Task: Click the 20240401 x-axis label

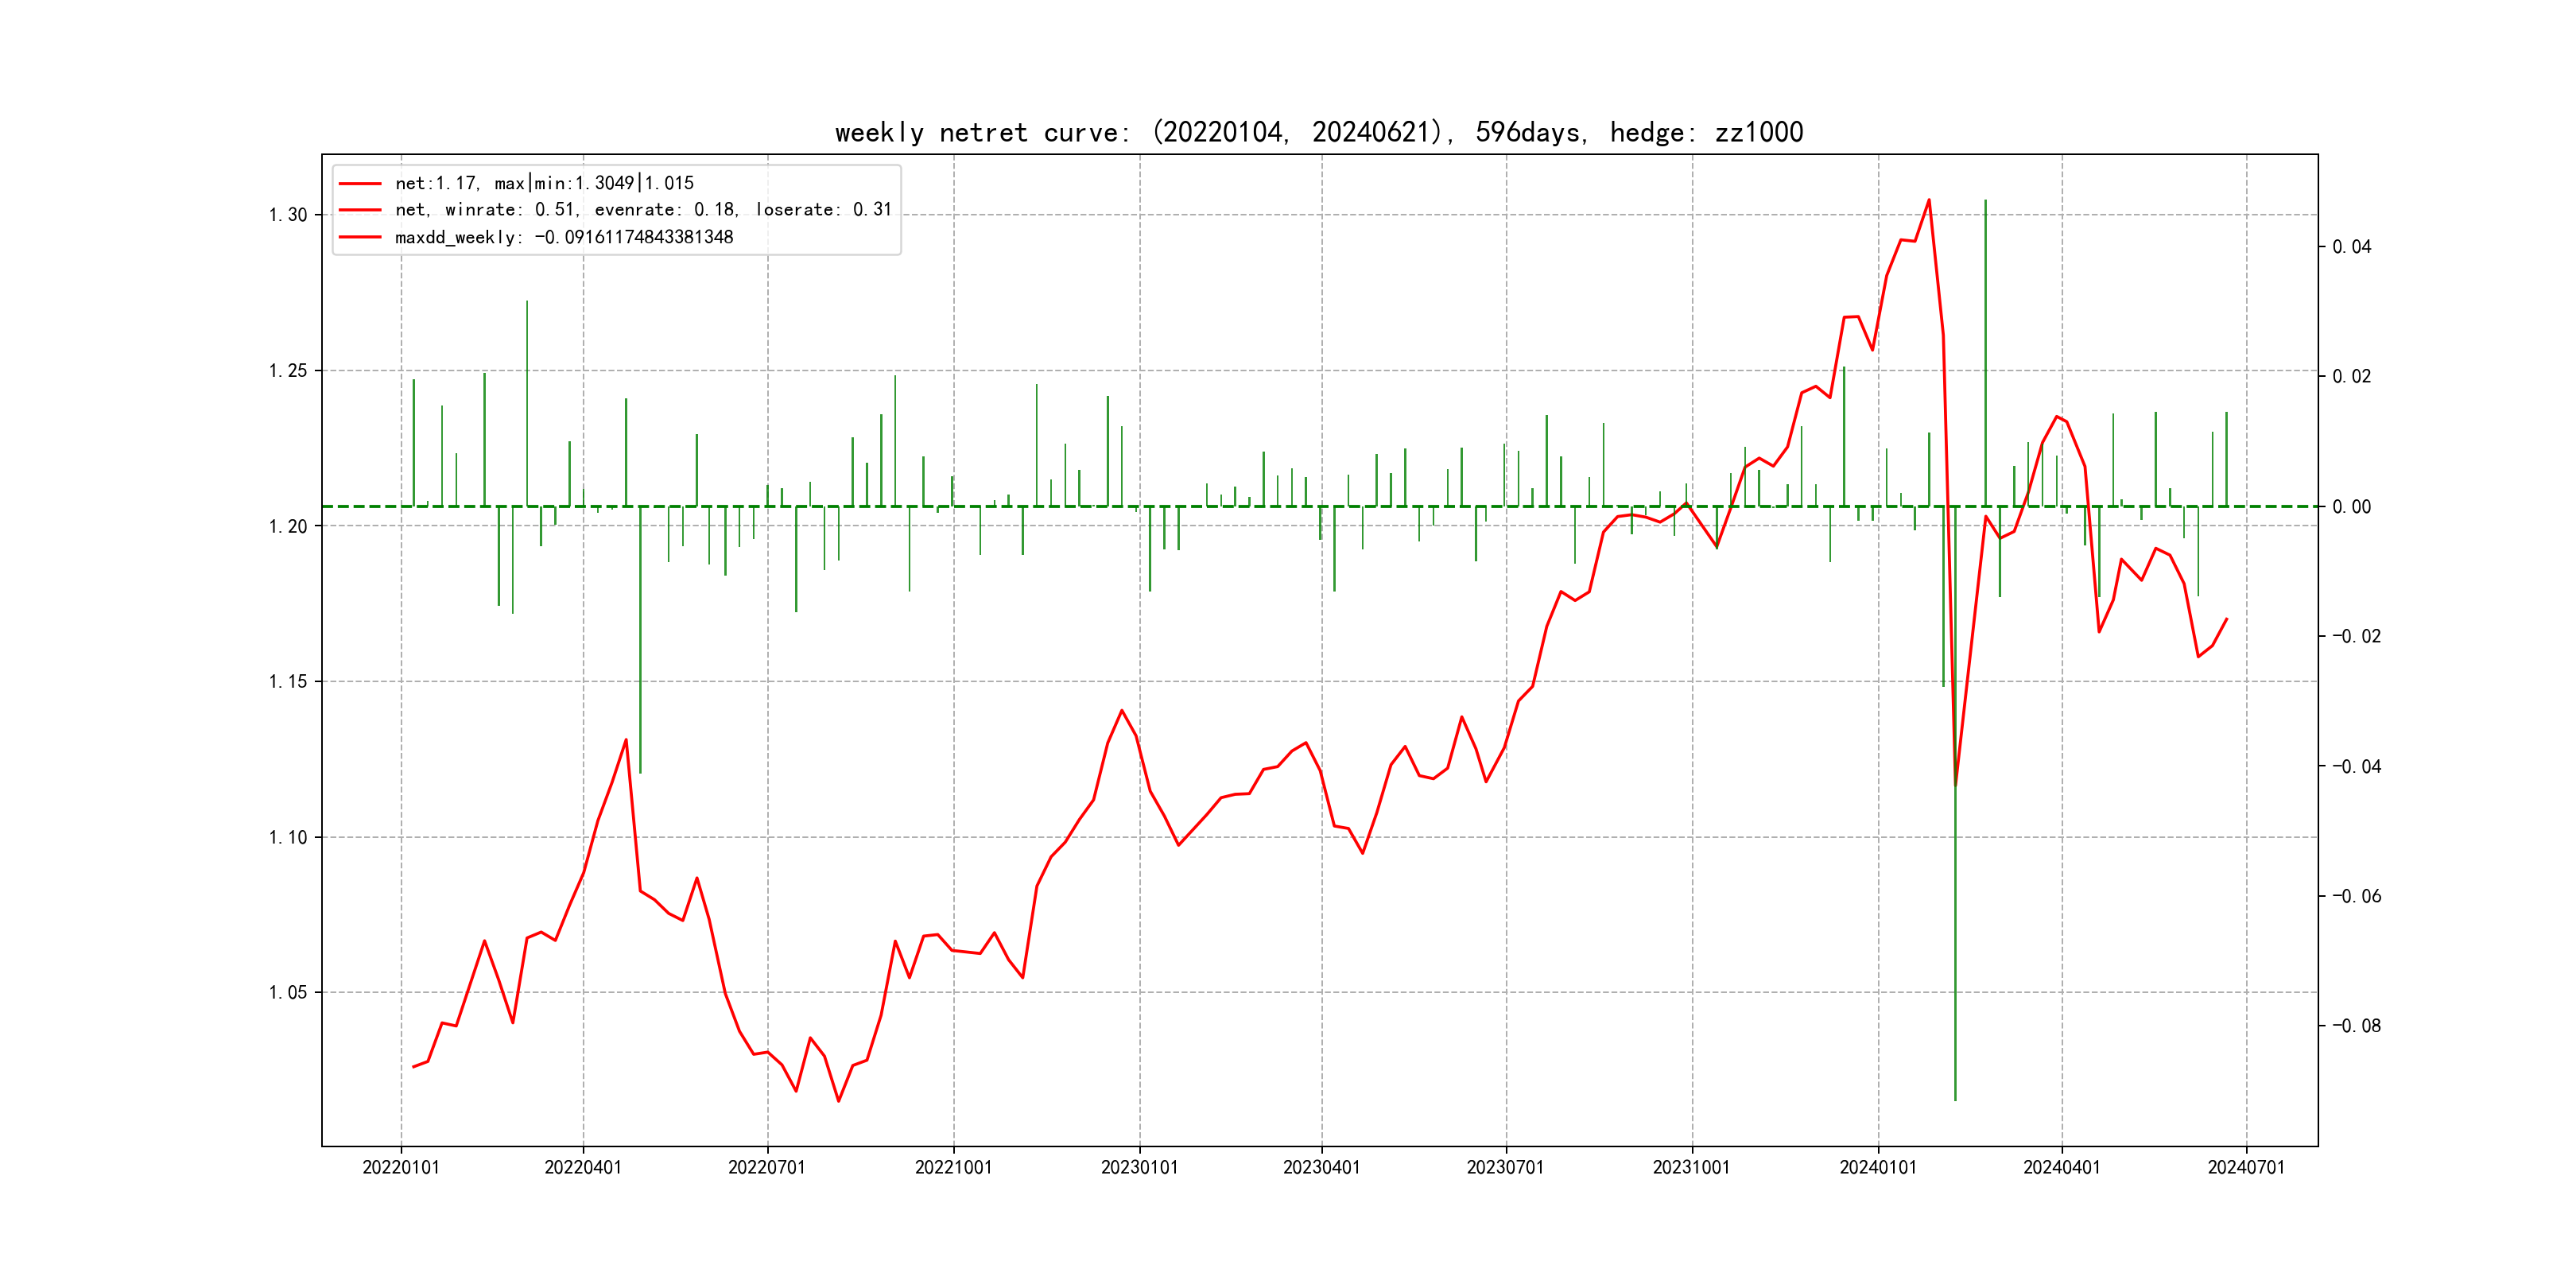Action: (2061, 1168)
